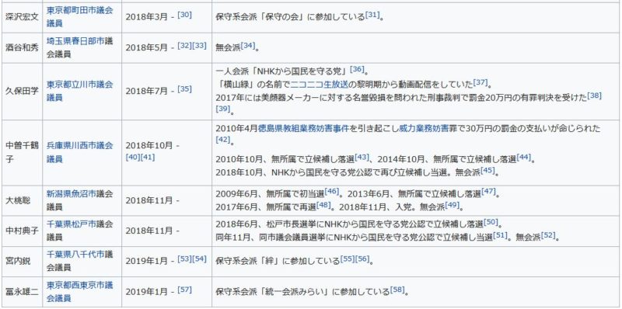622x309 pixels.
Task: Select the name 大桃聡
Action: 18,200
